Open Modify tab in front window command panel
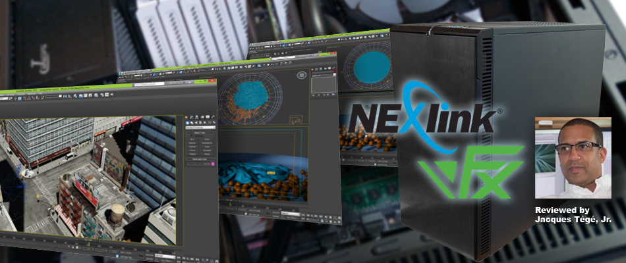The width and height of the screenshot is (626, 263). pos(191,117)
